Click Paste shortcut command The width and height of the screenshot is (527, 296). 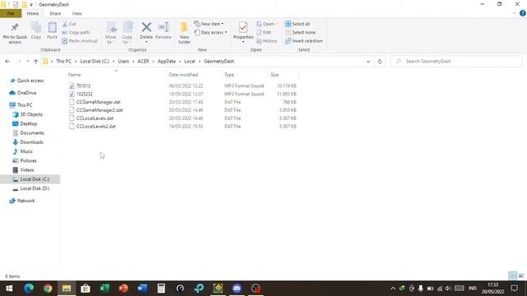tap(80, 41)
